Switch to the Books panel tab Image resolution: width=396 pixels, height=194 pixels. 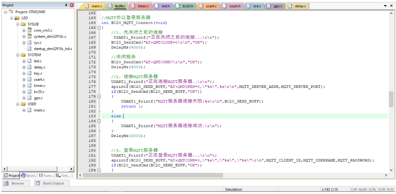(x=28, y=176)
